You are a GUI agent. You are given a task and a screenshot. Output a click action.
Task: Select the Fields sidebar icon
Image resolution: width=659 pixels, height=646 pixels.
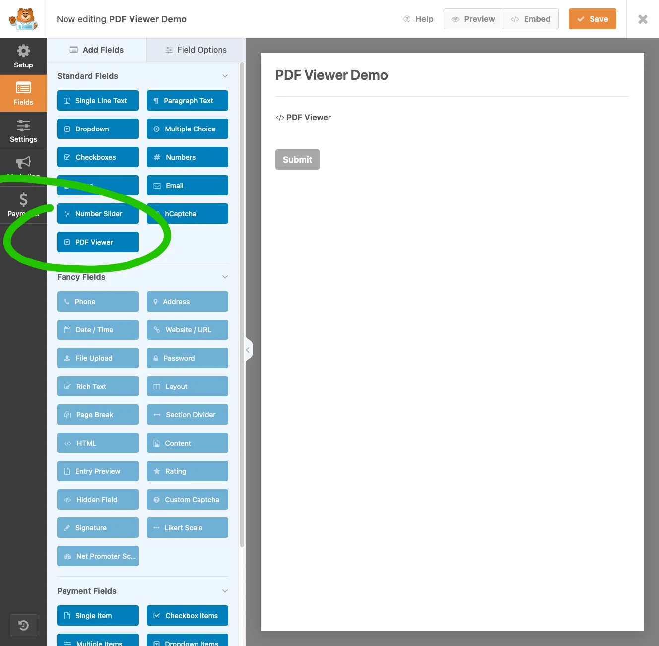(x=23, y=94)
